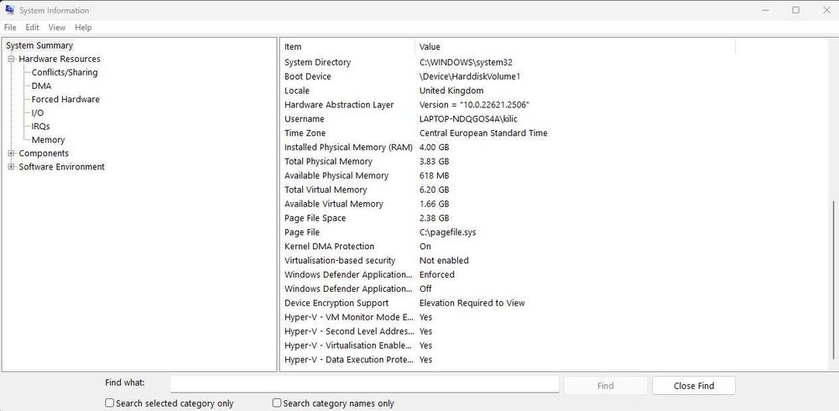Open the View menu
839x411 pixels.
tap(57, 28)
